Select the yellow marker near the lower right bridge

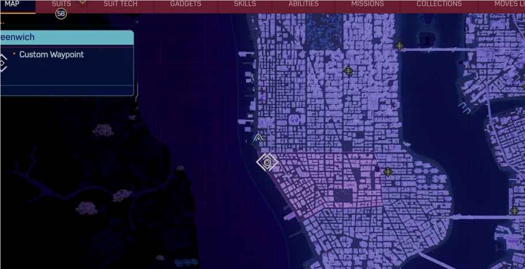click(515, 211)
